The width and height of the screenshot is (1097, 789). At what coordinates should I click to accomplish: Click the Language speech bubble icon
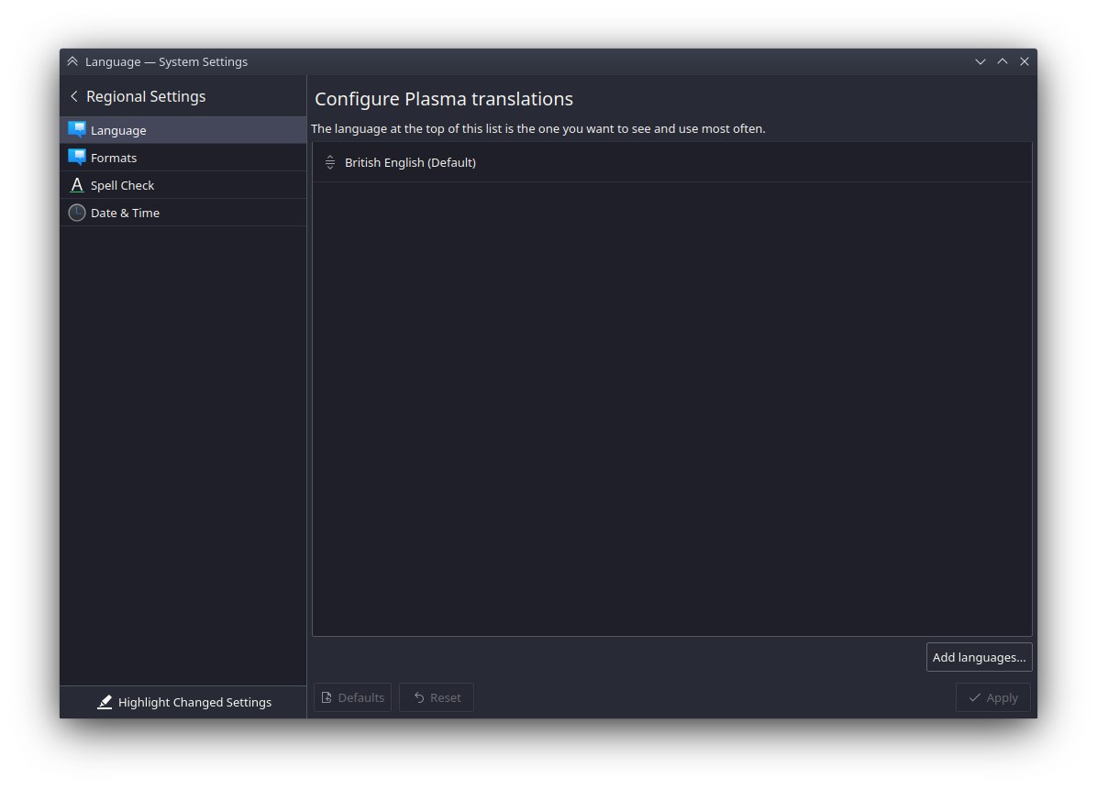(x=77, y=130)
